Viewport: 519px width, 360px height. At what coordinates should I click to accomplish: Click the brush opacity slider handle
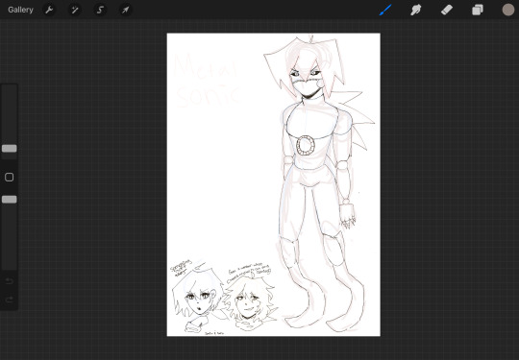(x=10, y=200)
